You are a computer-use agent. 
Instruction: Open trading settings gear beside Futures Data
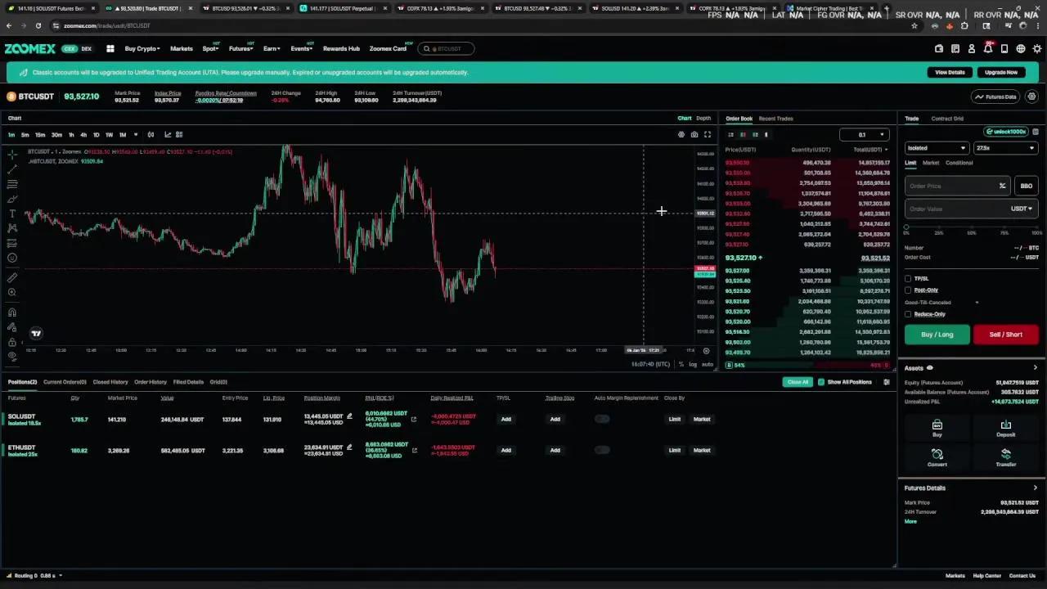(1031, 97)
